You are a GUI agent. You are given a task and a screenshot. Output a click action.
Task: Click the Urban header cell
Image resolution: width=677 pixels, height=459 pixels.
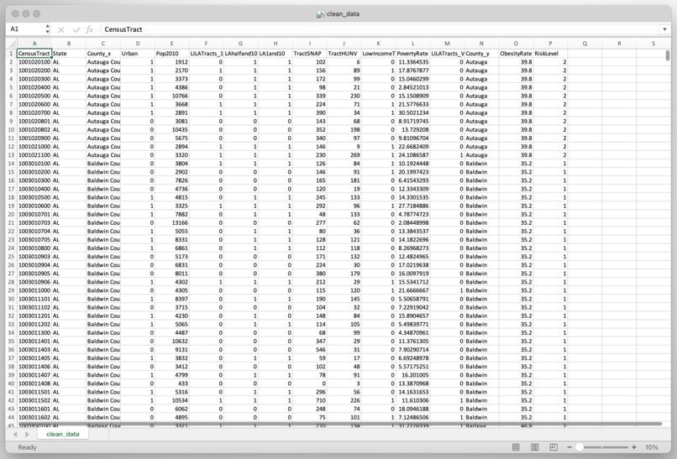138,54
